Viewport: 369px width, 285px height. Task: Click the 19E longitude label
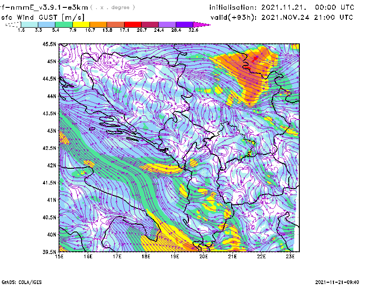pos(175,256)
